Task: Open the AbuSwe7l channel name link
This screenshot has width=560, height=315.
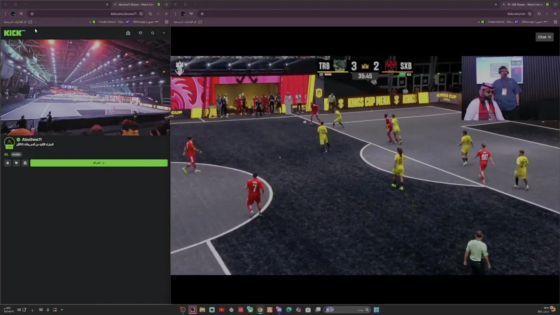Action: (x=31, y=140)
